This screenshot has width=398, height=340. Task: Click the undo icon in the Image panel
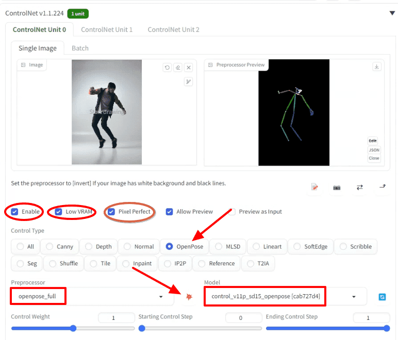tap(167, 67)
